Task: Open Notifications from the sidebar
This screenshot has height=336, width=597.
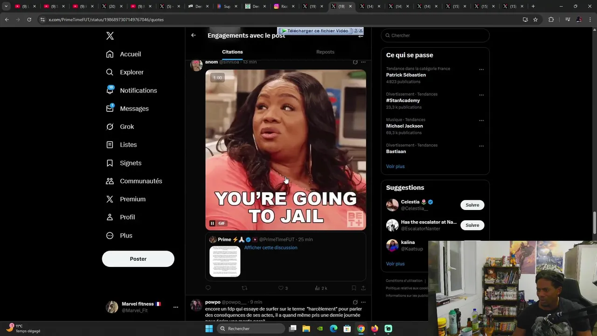Action: [132, 91]
